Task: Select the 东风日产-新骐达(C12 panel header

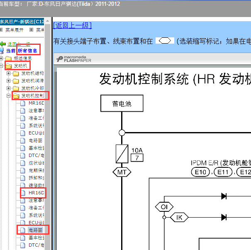Action: pyautogui.click(x=22, y=22)
